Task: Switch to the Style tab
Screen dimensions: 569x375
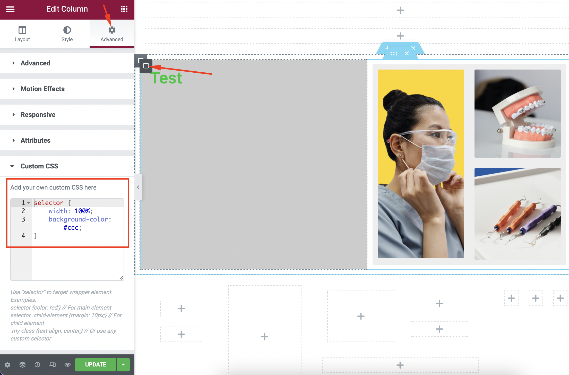Action: pos(66,34)
